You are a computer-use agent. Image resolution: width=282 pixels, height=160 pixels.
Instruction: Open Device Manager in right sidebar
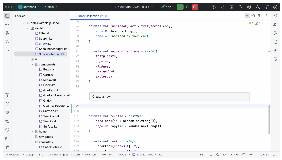click(275, 33)
